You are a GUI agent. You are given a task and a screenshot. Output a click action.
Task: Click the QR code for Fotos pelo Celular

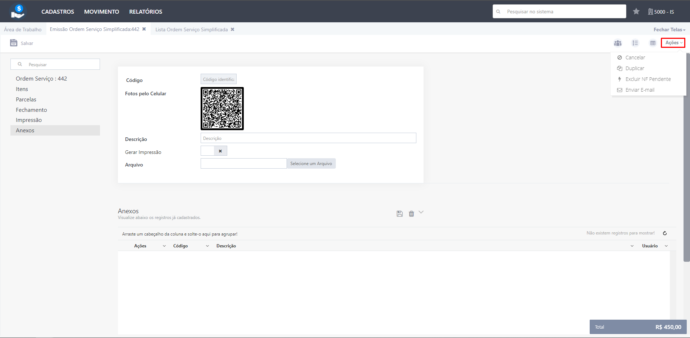click(x=222, y=109)
